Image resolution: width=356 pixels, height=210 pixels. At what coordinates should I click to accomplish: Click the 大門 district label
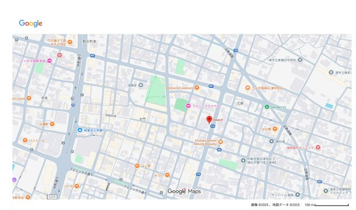[x=142, y=119]
